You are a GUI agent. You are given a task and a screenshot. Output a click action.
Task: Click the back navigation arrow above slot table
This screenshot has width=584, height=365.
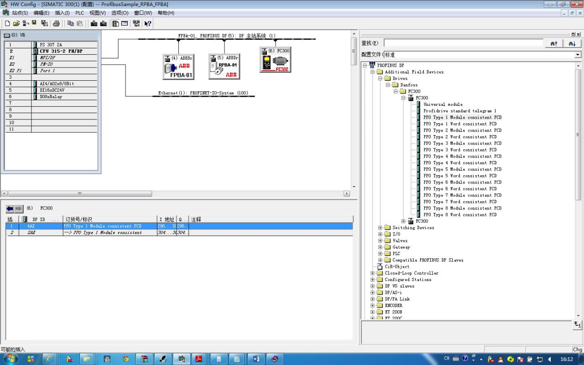10,209
